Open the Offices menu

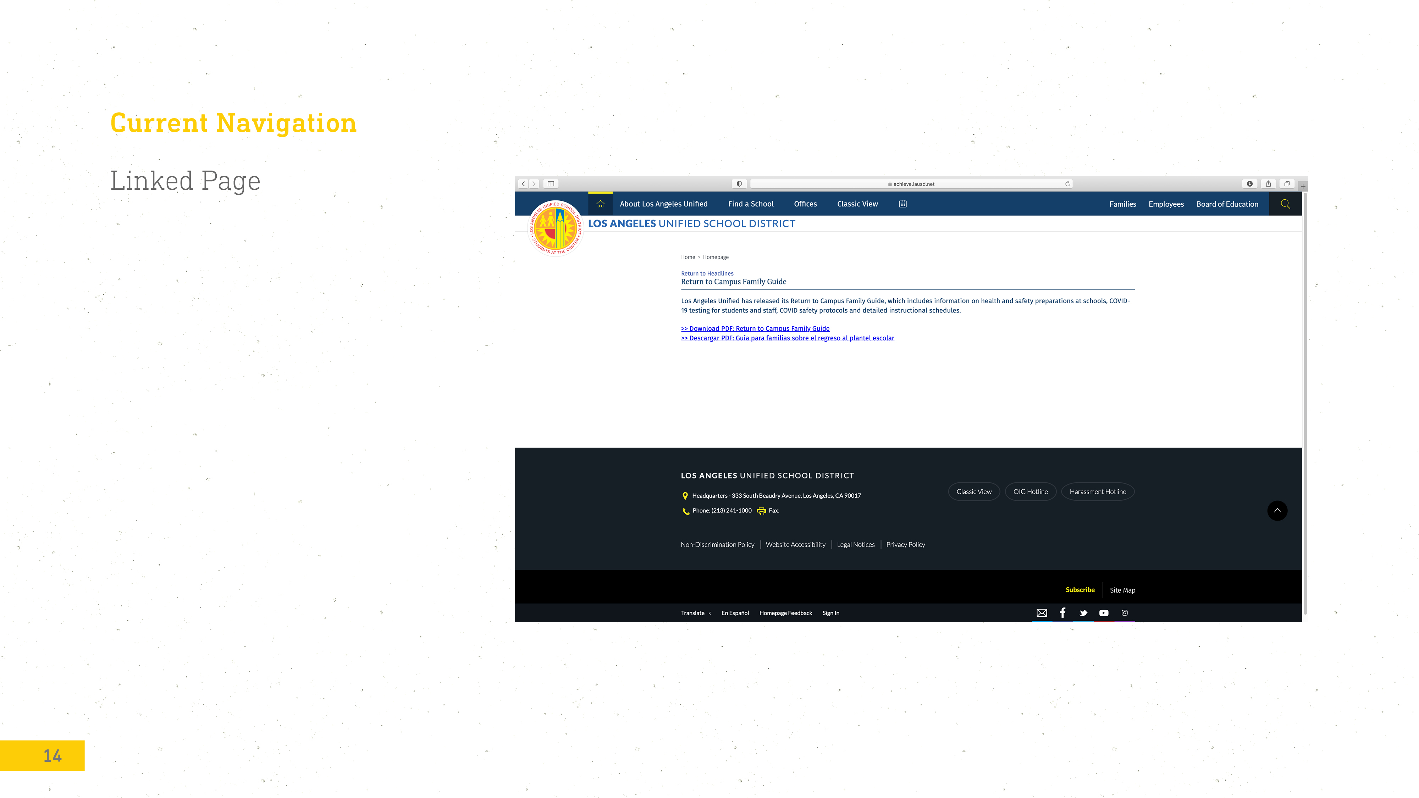point(805,204)
